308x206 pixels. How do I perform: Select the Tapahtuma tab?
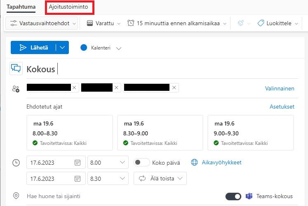[21, 7]
